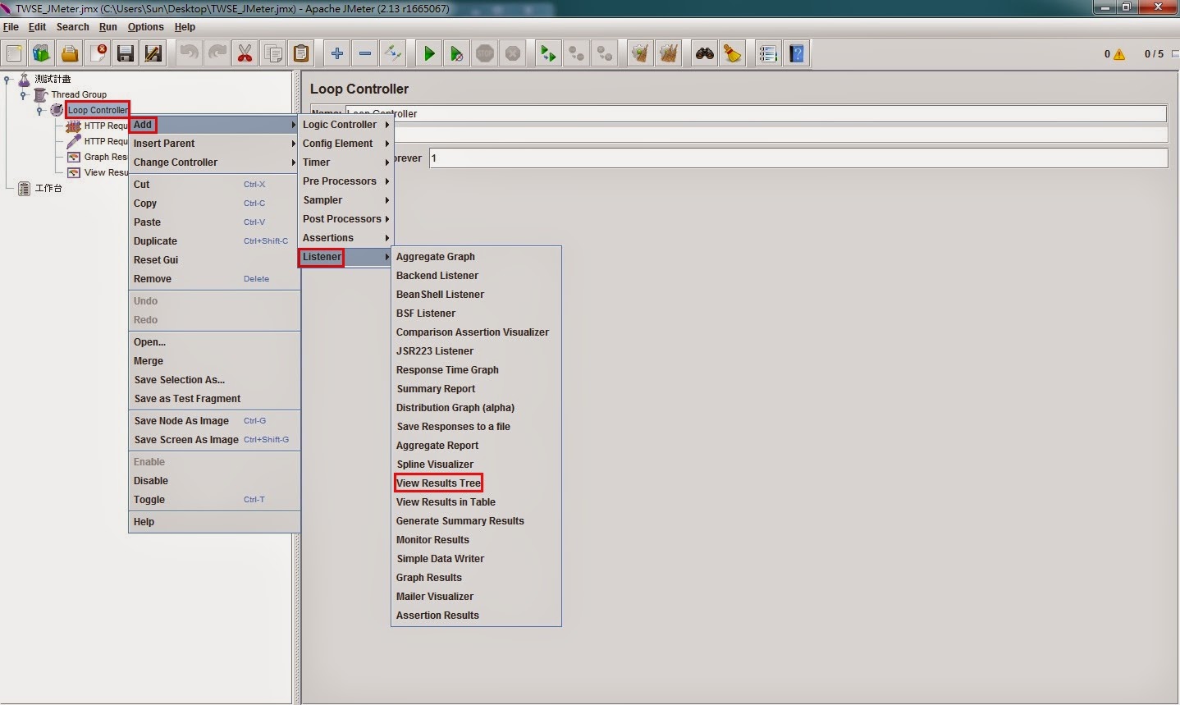Click the warning triangle error counter icon

pyautogui.click(x=1119, y=54)
